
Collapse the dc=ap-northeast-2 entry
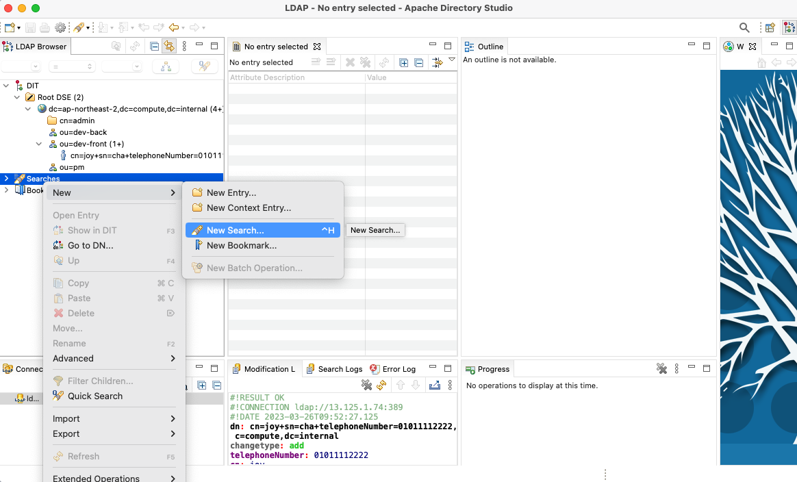(x=28, y=109)
